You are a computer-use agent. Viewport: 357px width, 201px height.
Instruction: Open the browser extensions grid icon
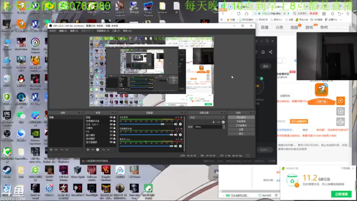(324, 14)
